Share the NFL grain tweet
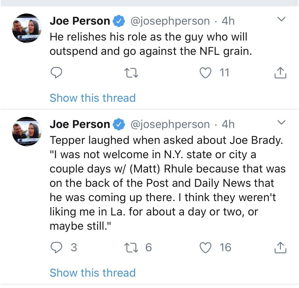The height and width of the screenshot is (288, 299). 280,73
